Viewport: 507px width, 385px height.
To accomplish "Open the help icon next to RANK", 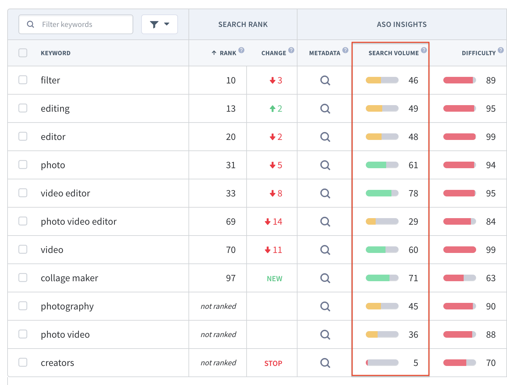I will tap(241, 50).
